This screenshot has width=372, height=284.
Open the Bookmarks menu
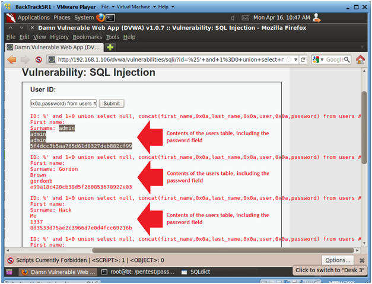coord(87,37)
